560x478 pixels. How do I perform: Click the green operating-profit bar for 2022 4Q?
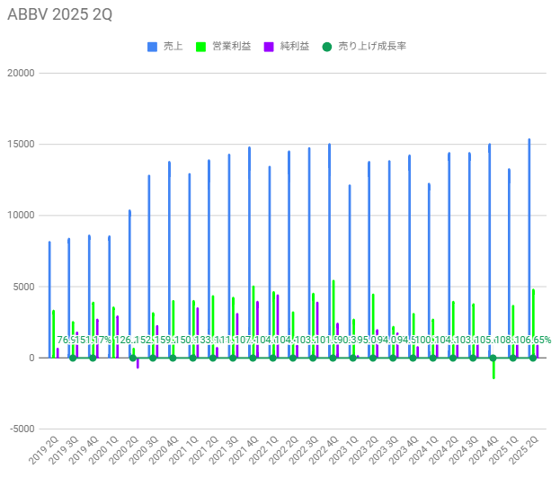pos(333,319)
